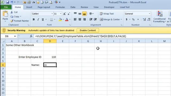
Task: Open the Load Test tab
Action: (x=125, y=7)
